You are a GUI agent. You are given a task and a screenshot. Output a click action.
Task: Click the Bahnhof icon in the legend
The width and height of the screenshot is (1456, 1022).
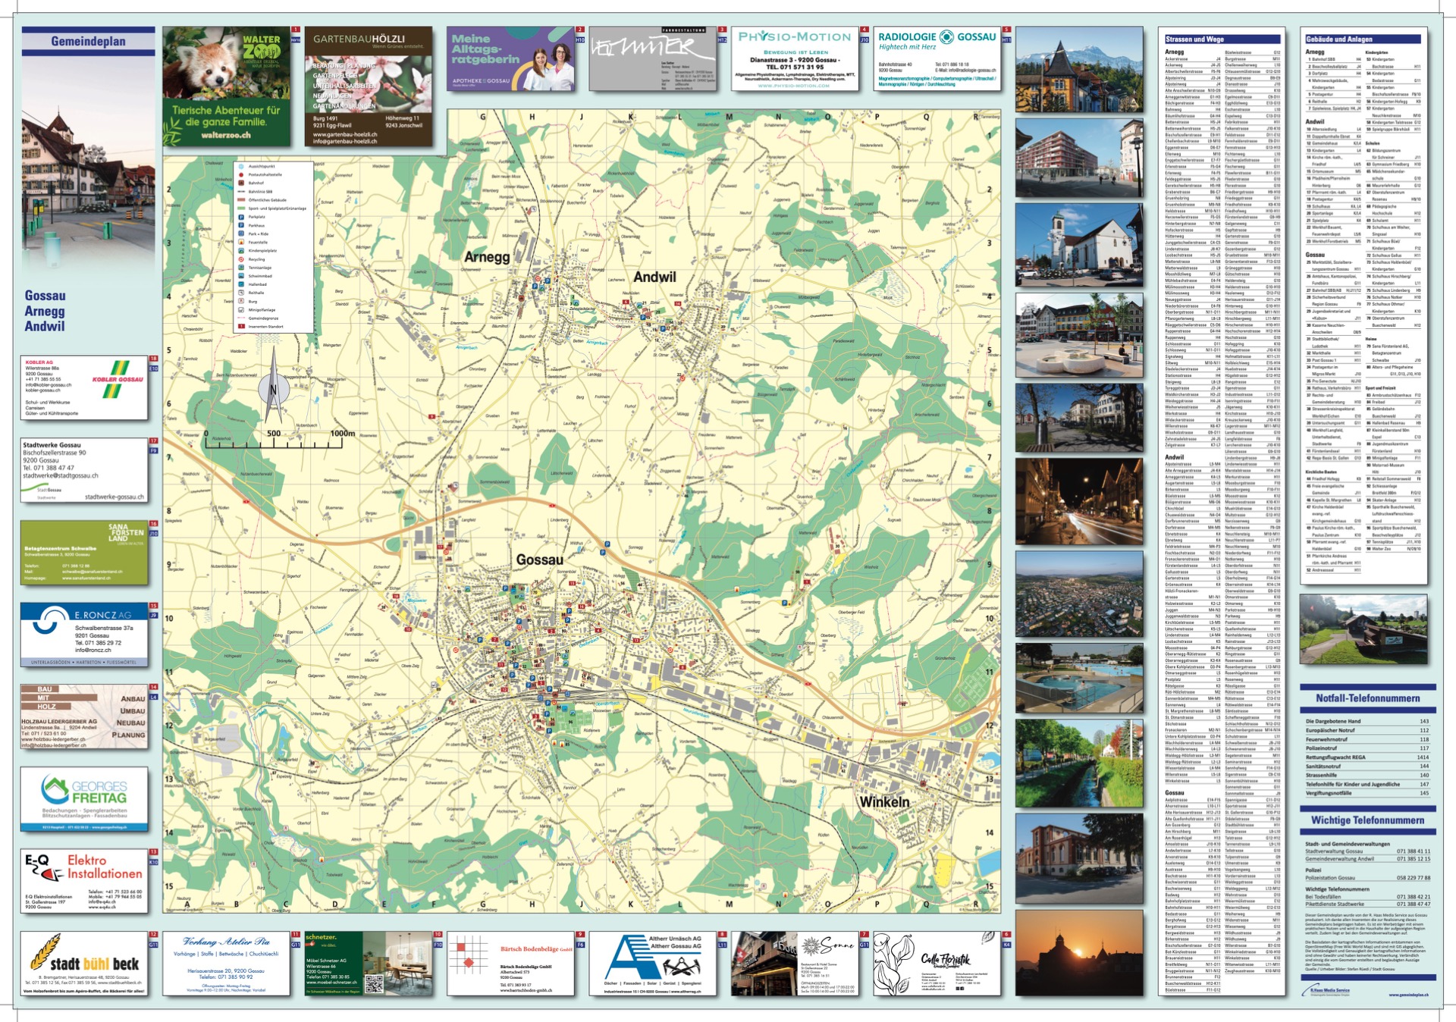(241, 183)
